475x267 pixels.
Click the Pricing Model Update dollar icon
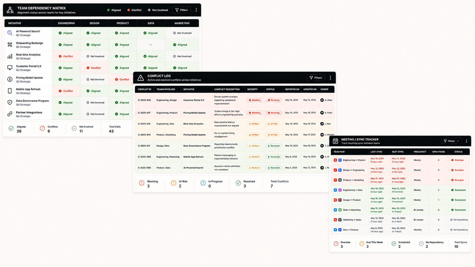(x=10, y=79)
